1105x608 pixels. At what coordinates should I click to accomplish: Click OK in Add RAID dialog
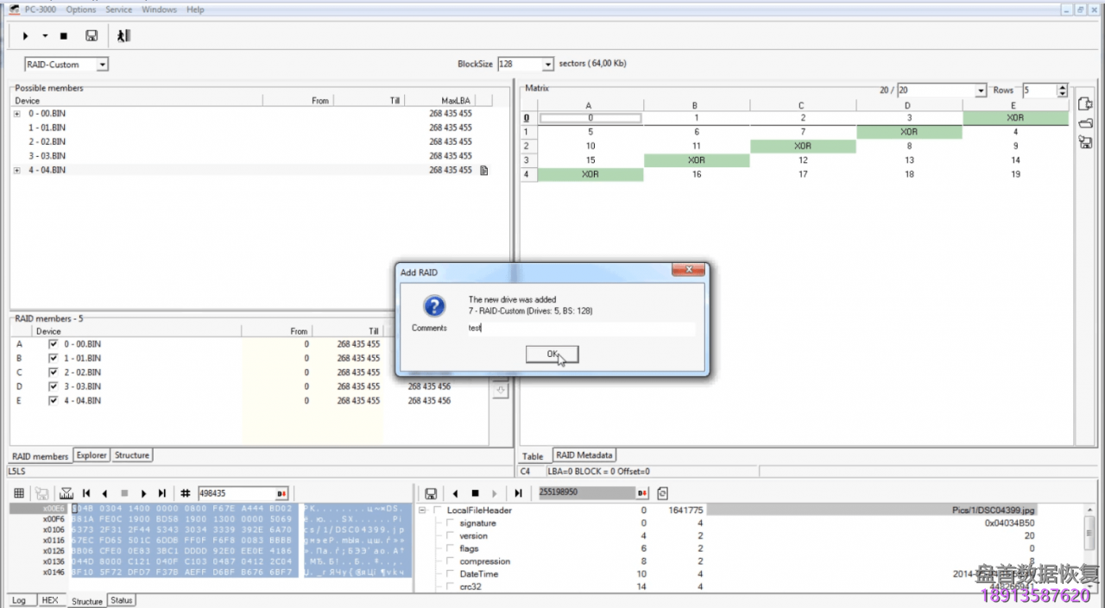552,354
